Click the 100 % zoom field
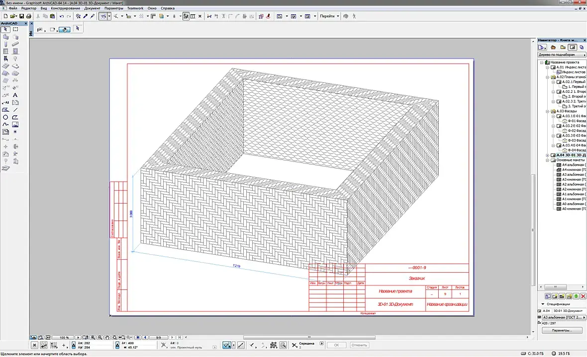 click(64, 338)
